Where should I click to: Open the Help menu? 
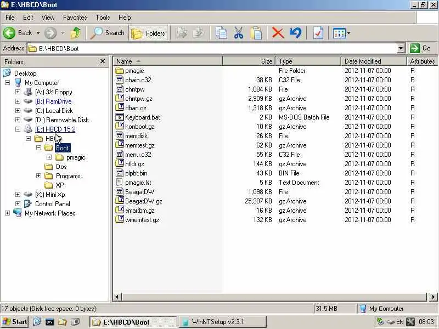[125, 18]
